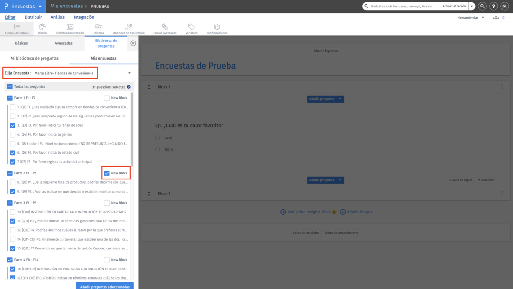Close the question library panel
The image size is (513, 289).
[x=133, y=43]
